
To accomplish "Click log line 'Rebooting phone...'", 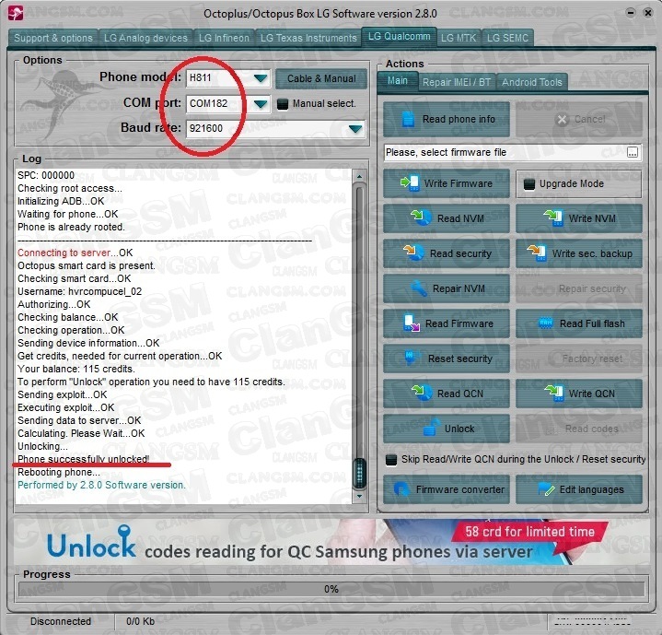I will tap(59, 473).
